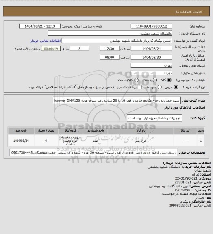Click the price validity date 1404/08/30 field
This screenshot has height=234, width=213.
point(152,57)
